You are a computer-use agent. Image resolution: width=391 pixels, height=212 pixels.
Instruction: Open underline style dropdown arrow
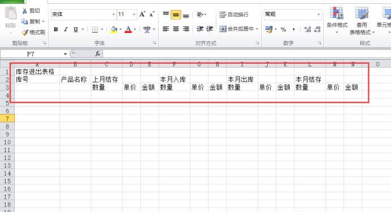[x=82, y=29]
